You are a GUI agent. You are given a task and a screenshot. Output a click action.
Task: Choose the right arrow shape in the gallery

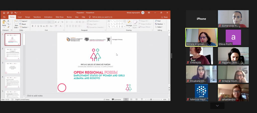(x=117, y=24)
